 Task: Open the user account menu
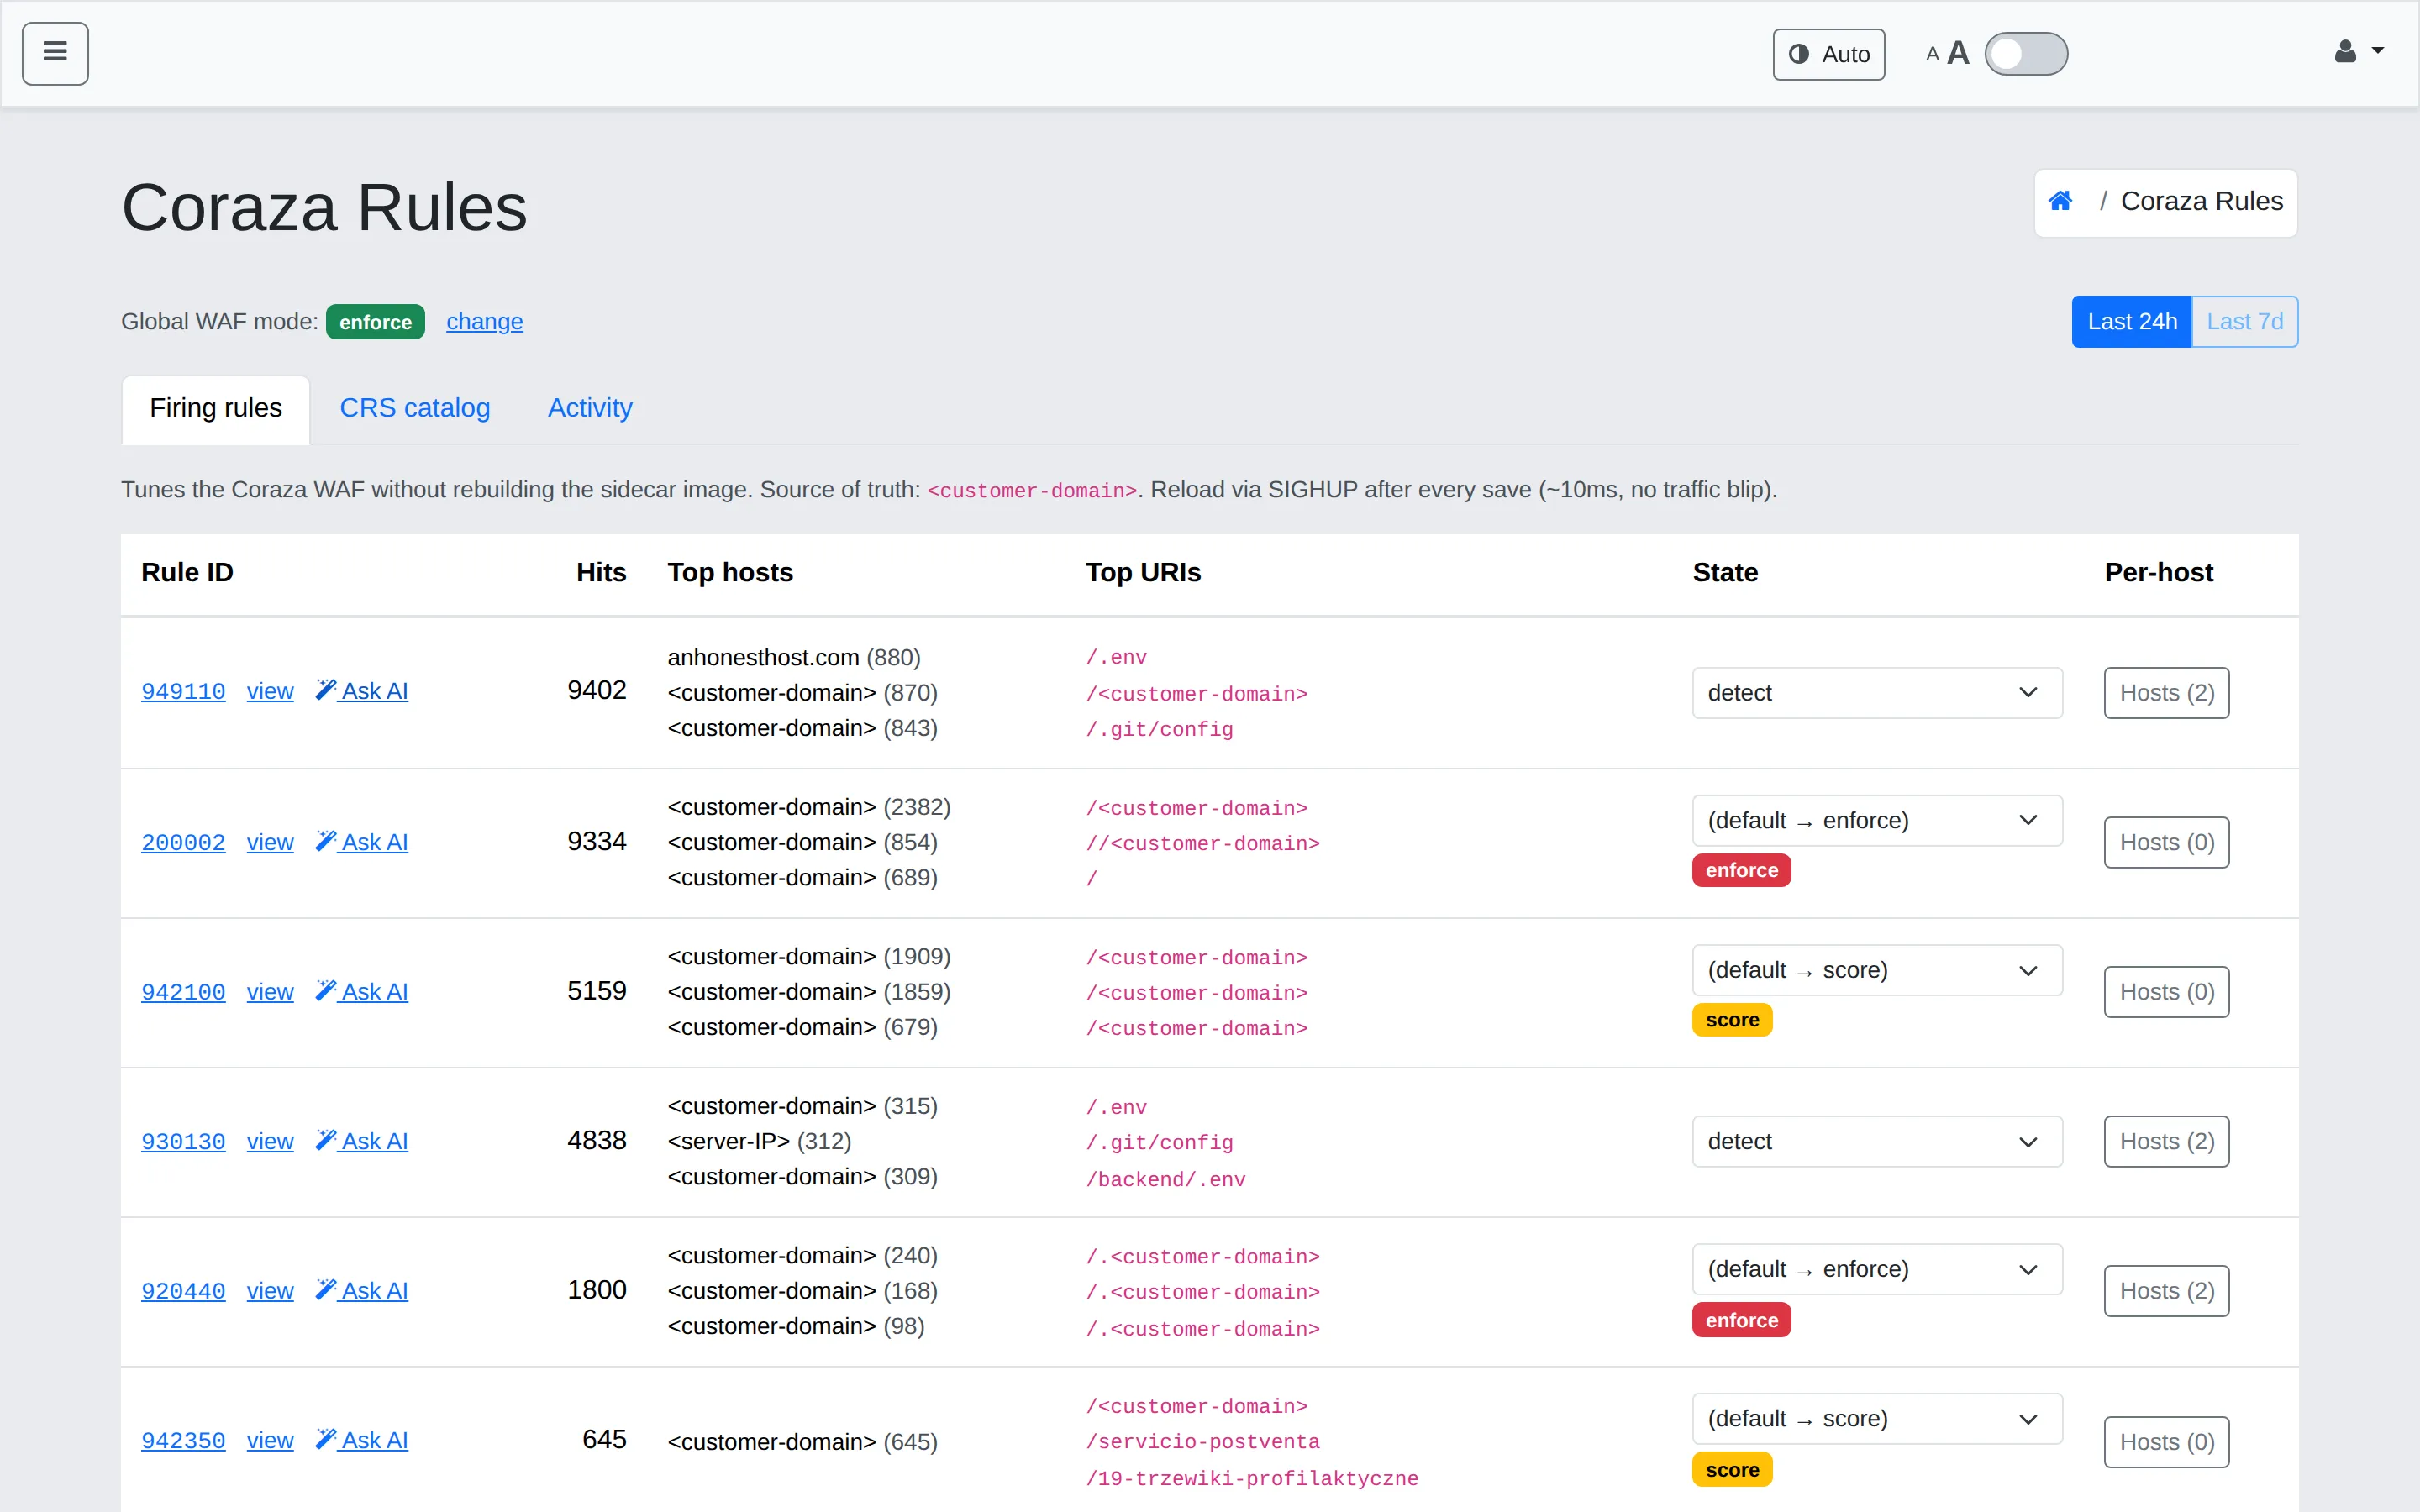tap(2358, 52)
